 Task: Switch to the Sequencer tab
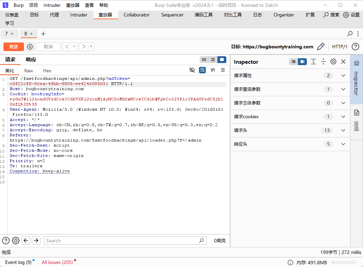173,15
